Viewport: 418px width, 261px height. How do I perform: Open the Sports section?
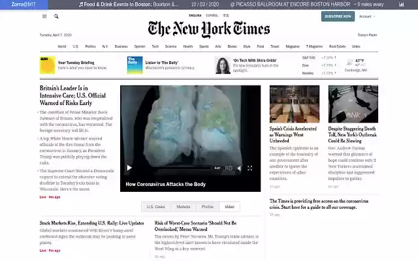click(x=204, y=46)
